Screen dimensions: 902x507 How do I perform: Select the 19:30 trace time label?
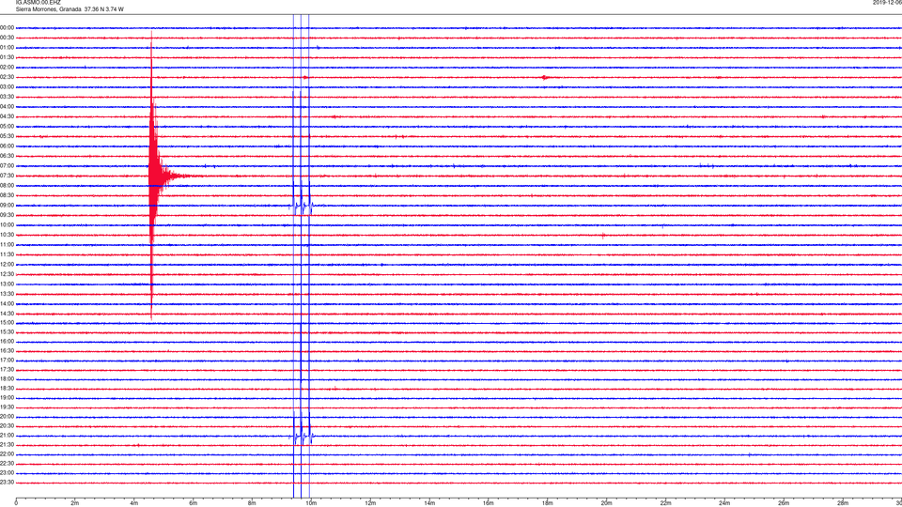tap(7, 407)
